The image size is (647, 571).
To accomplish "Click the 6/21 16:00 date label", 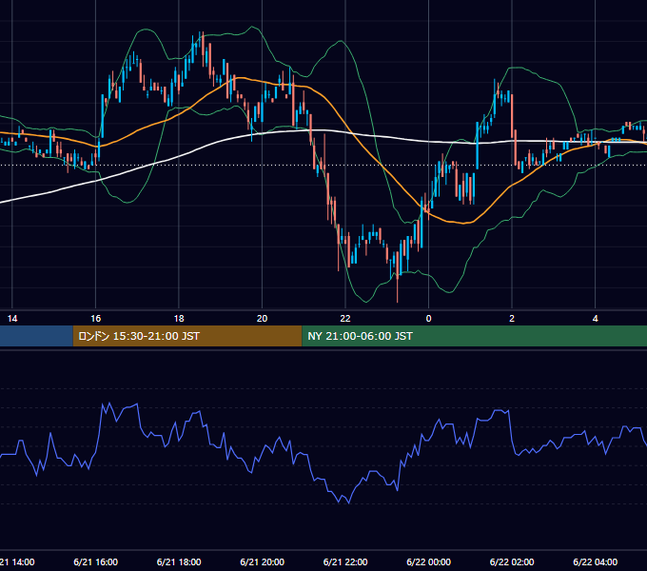I will pos(96,562).
